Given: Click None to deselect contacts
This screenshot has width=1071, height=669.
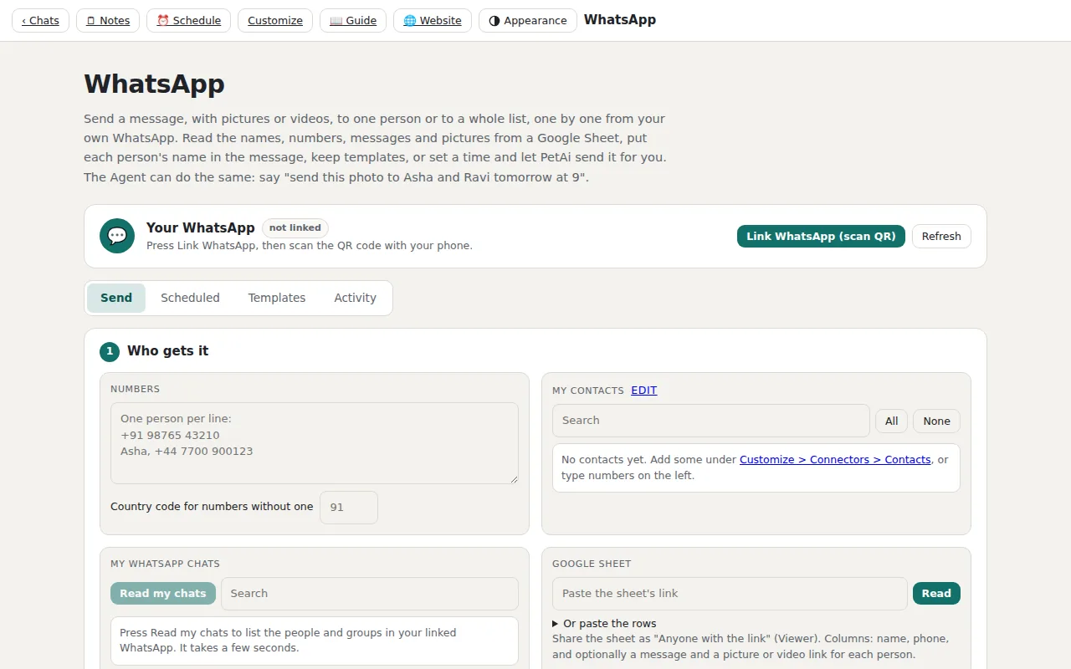Looking at the screenshot, I should pyautogui.click(x=936, y=421).
